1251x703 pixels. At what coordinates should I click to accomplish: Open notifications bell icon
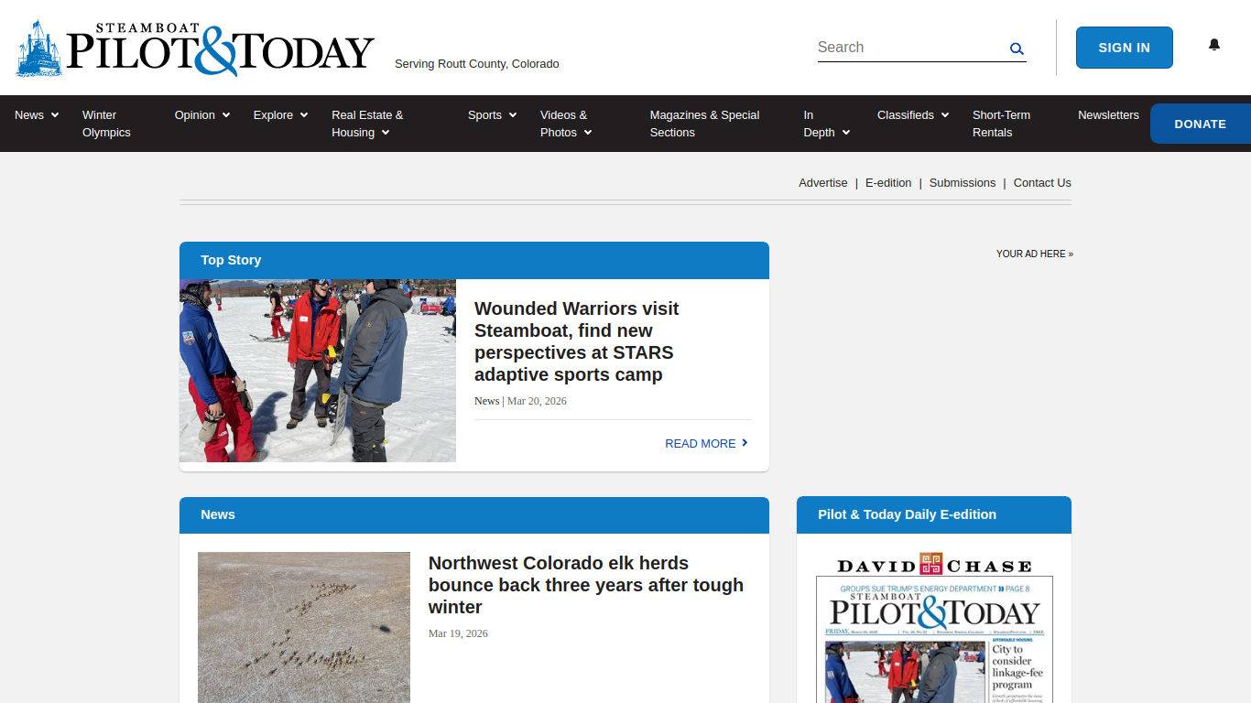tap(1214, 45)
